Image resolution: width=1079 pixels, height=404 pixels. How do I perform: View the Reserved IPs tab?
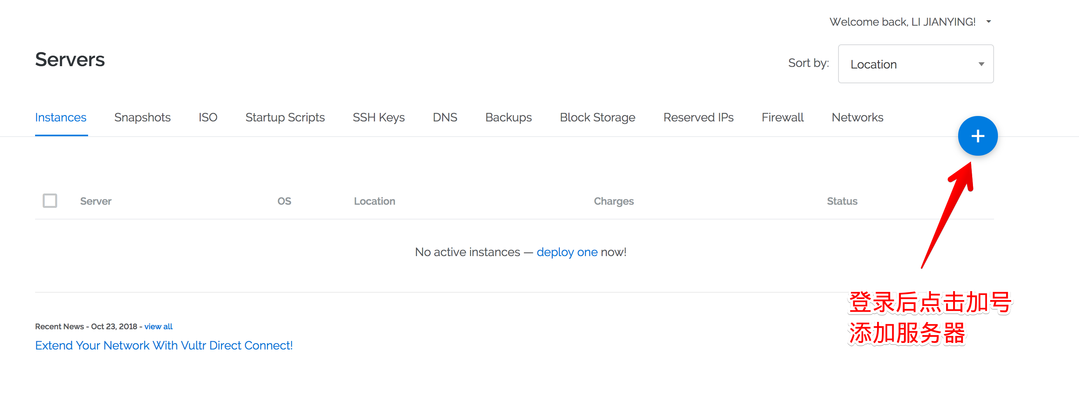tap(698, 118)
